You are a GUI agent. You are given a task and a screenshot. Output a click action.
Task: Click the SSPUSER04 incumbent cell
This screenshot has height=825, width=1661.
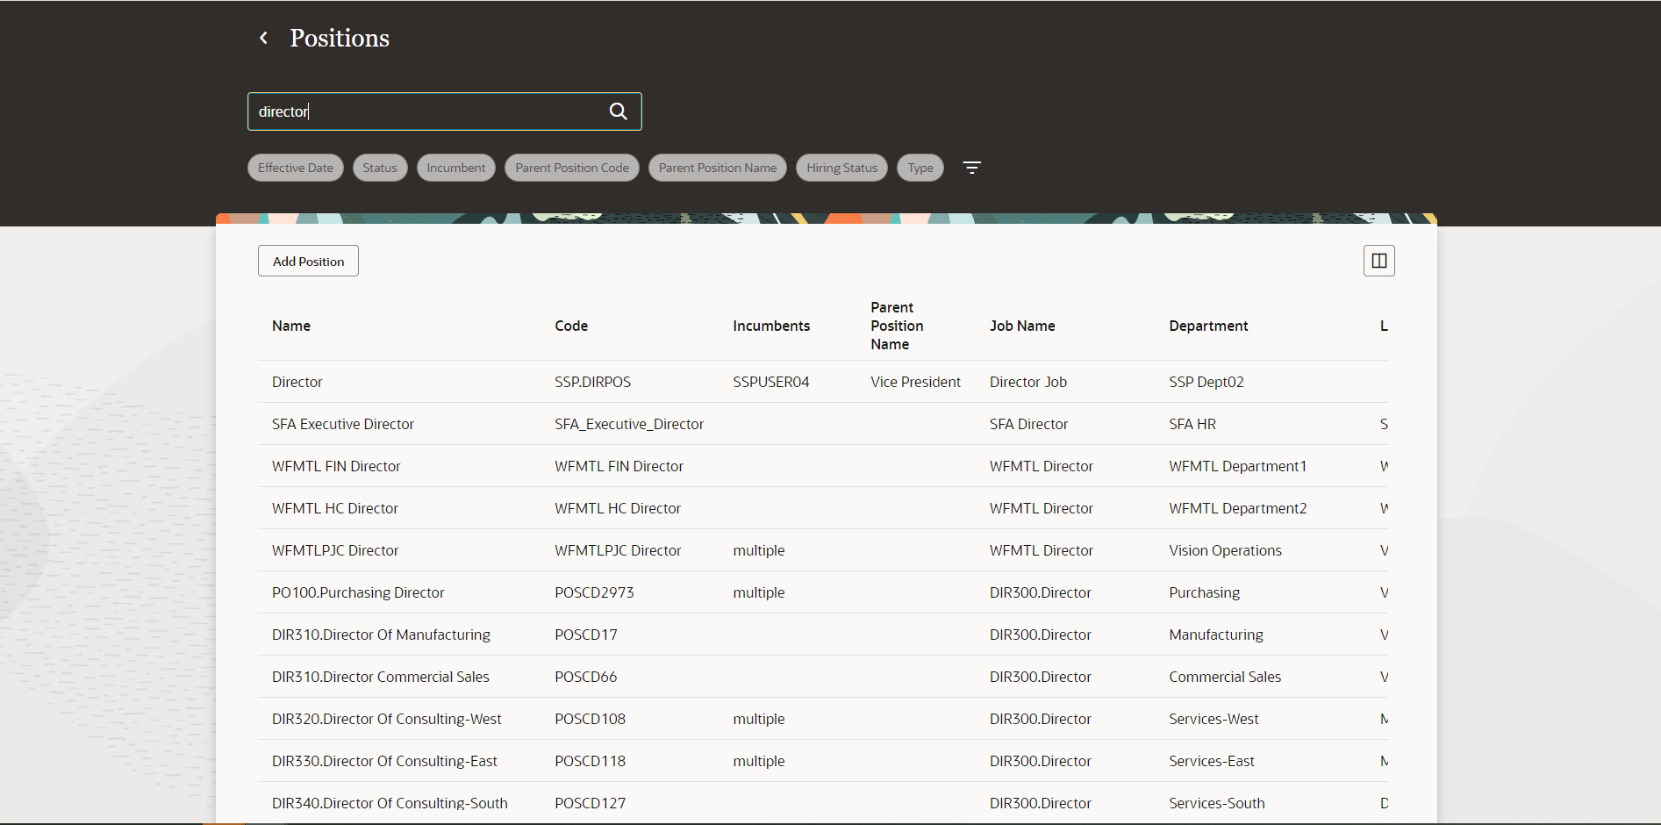pos(771,382)
